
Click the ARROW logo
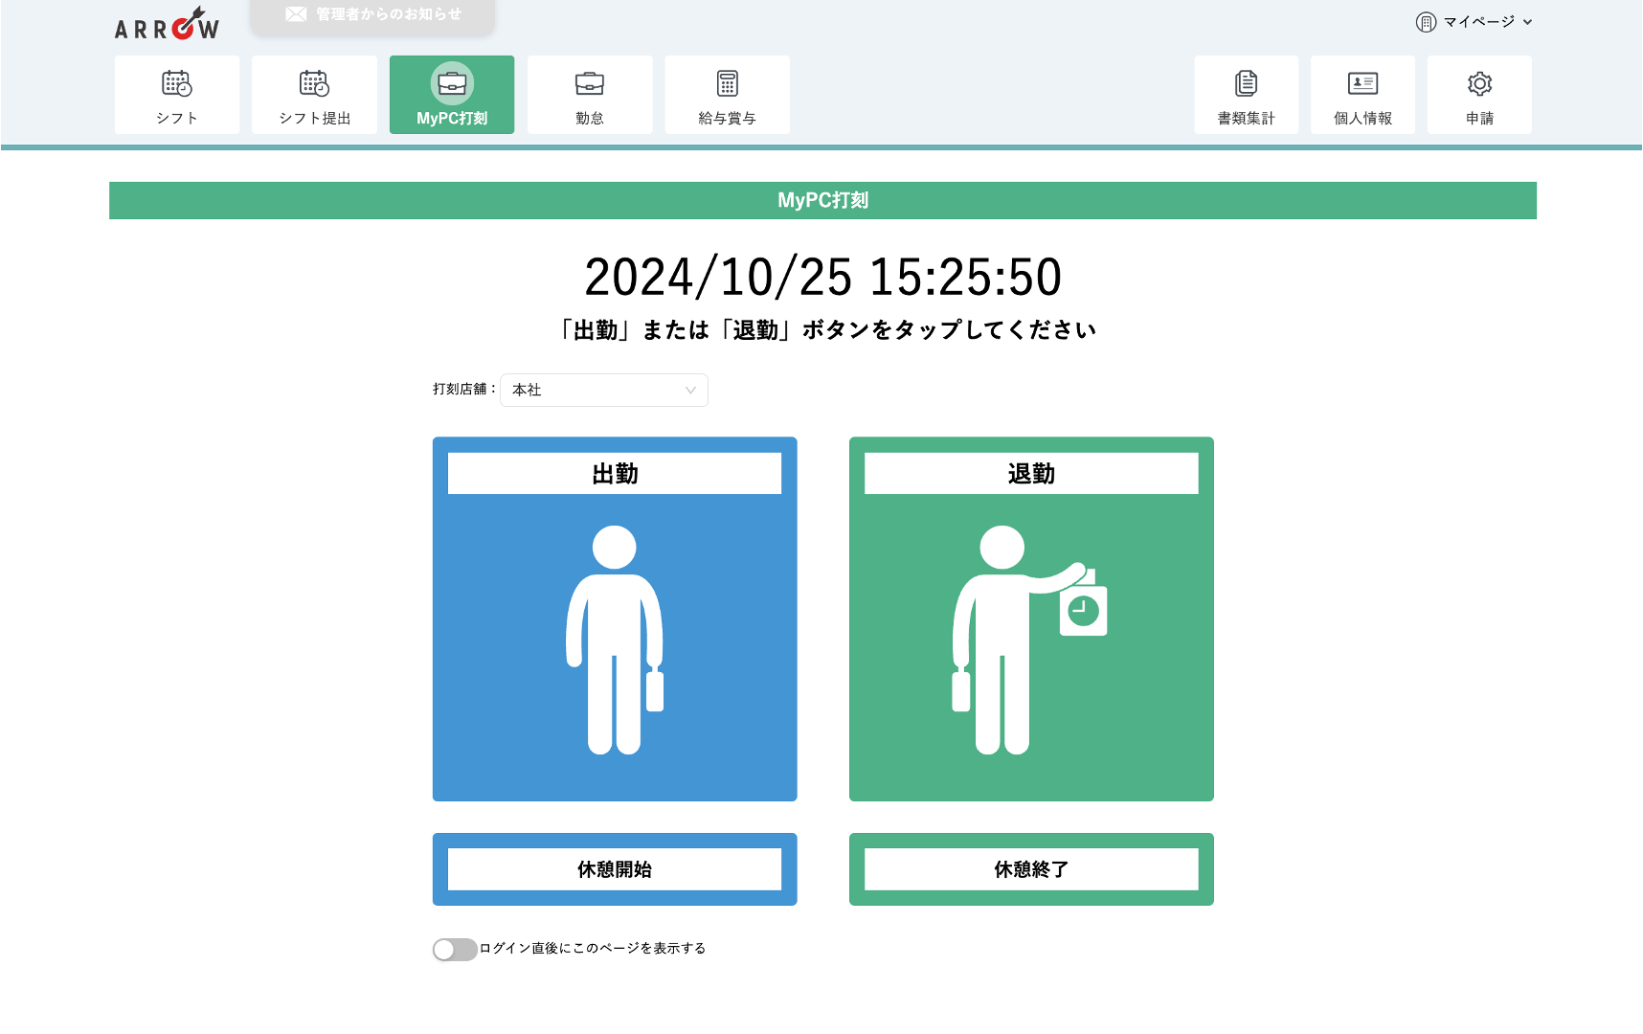point(168,25)
